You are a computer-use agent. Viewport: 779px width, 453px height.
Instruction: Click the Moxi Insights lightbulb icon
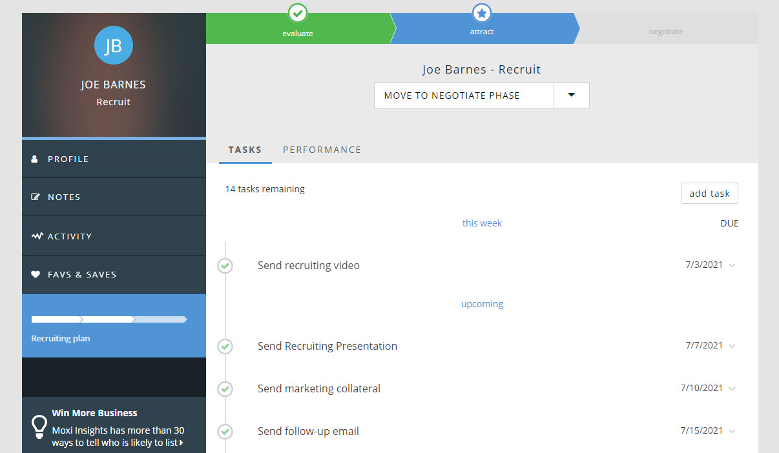39,427
